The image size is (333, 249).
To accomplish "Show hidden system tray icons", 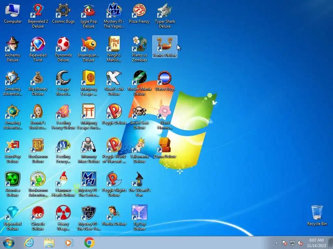I will coord(276,243).
